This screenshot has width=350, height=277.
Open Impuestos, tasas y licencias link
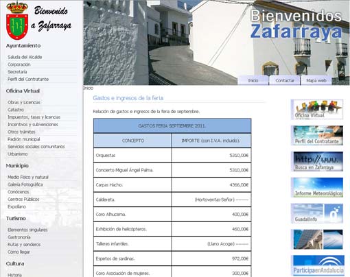pos(34,117)
